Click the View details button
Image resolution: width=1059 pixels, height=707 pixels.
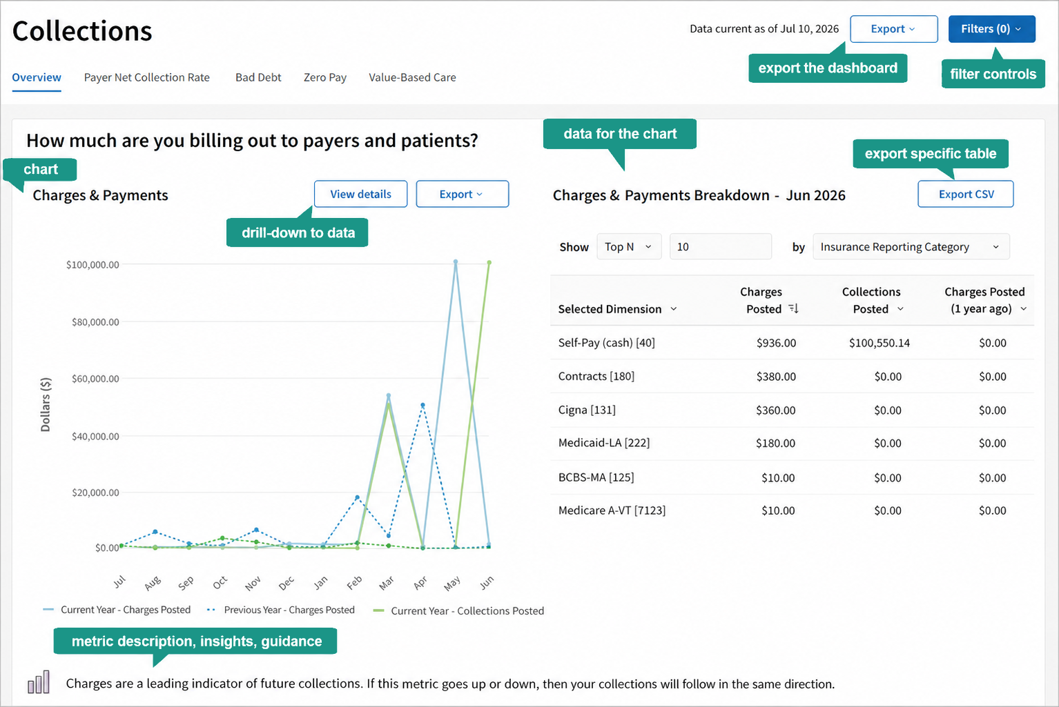pos(360,195)
